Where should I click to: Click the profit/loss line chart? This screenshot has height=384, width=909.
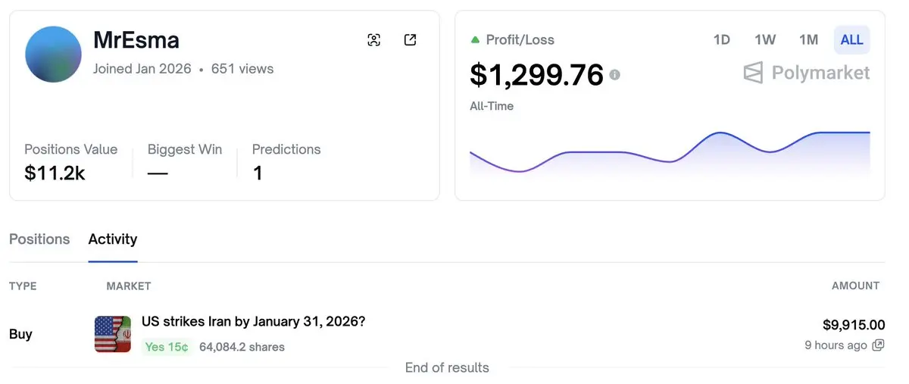click(x=670, y=151)
